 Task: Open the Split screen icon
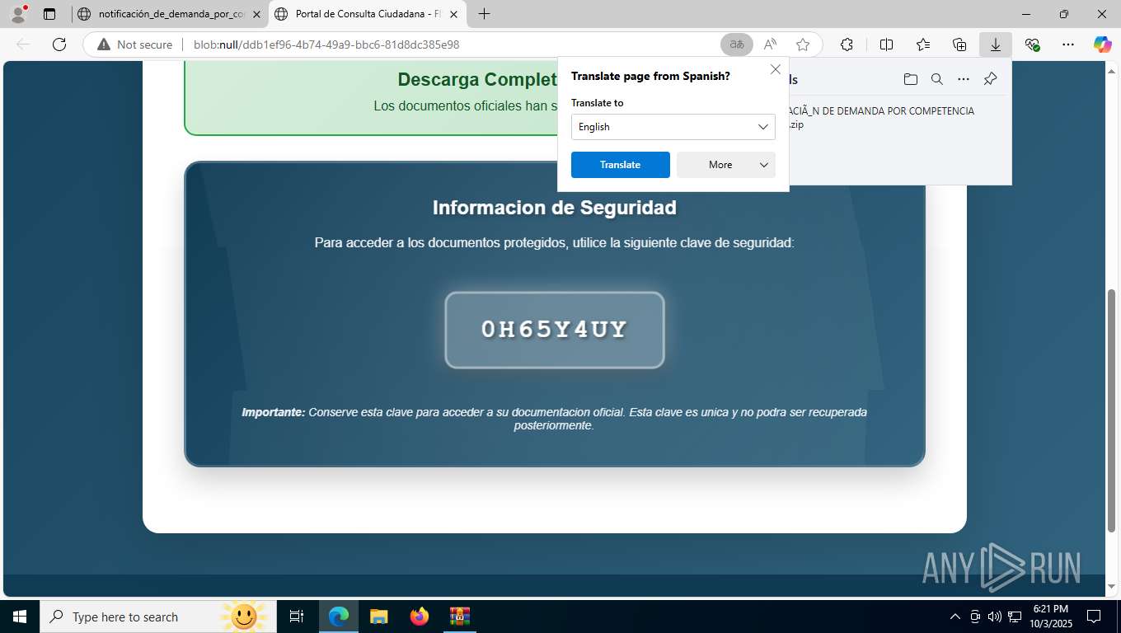tap(886, 45)
